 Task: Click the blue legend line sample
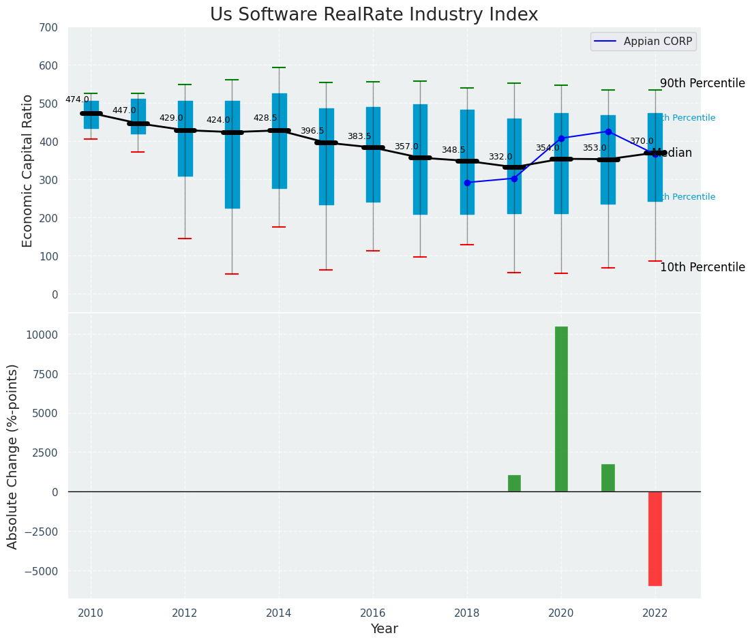[x=605, y=42]
